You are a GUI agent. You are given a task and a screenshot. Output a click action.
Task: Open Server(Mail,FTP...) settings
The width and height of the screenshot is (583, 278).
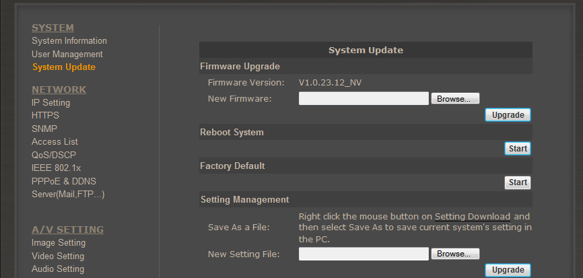pyautogui.click(x=68, y=195)
